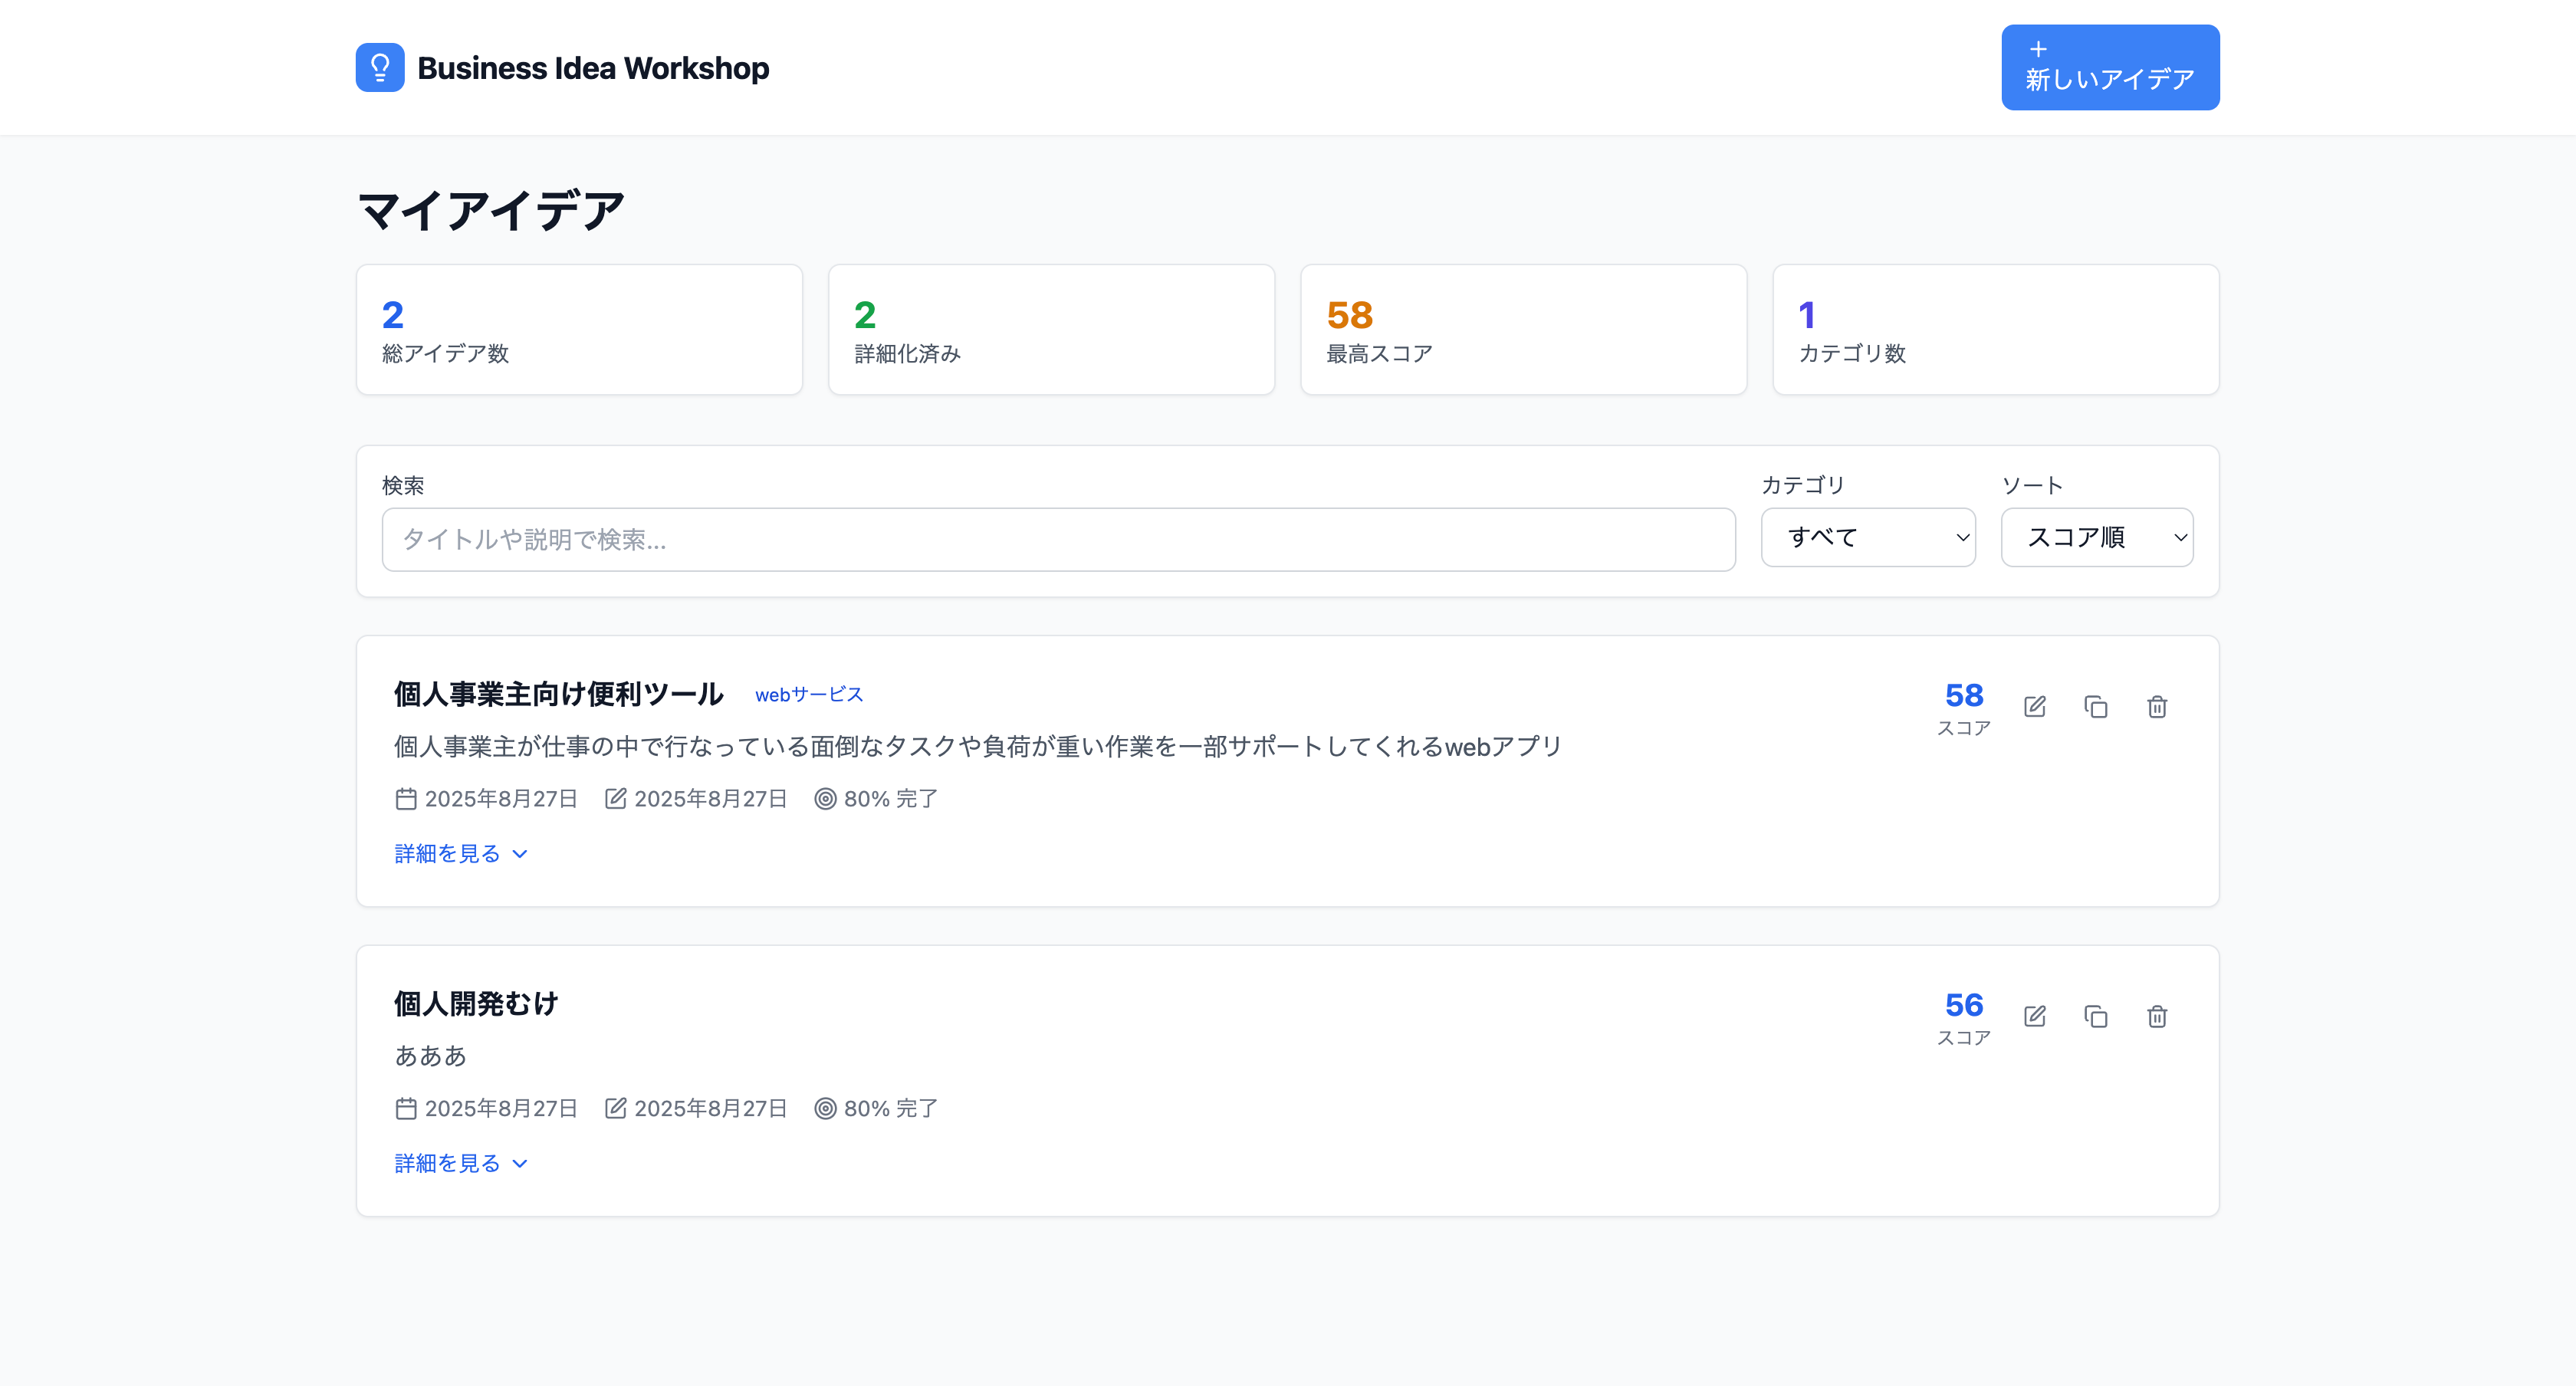Click the lightbulb logo icon
Viewport: 2576px width, 1386px height.
[x=380, y=67]
